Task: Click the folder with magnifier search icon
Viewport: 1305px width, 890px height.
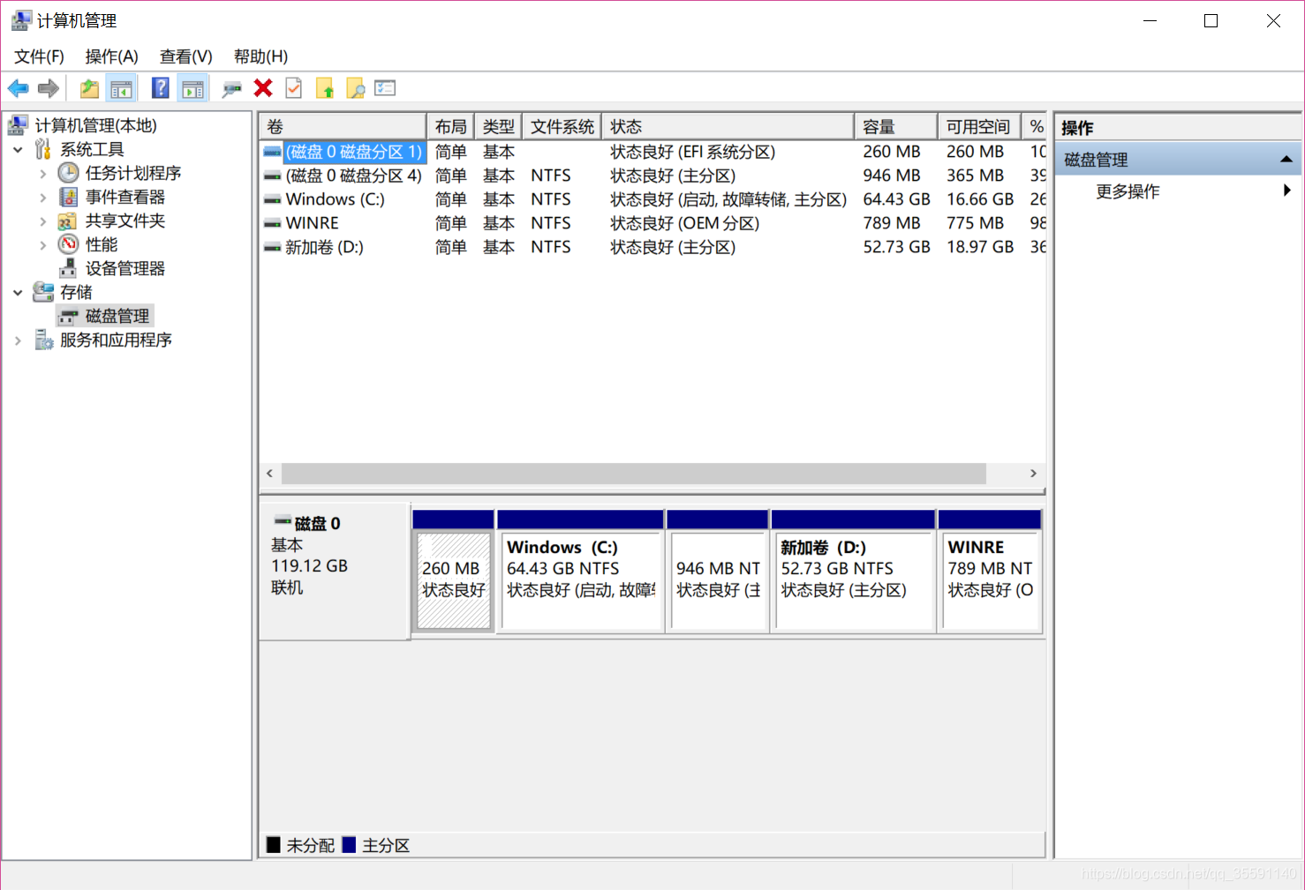Action: 355,88
